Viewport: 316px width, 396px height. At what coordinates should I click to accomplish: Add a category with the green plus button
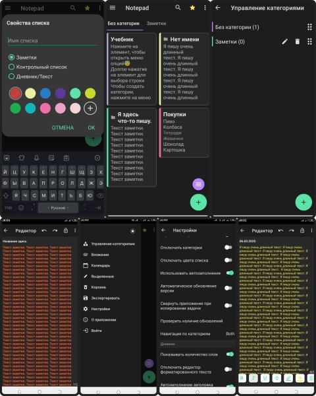click(303, 202)
